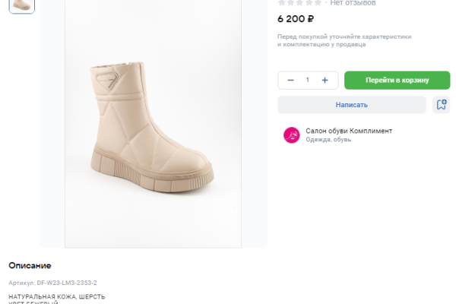Open the large beige boot photo
456x304 pixels.
click(153, 129)
